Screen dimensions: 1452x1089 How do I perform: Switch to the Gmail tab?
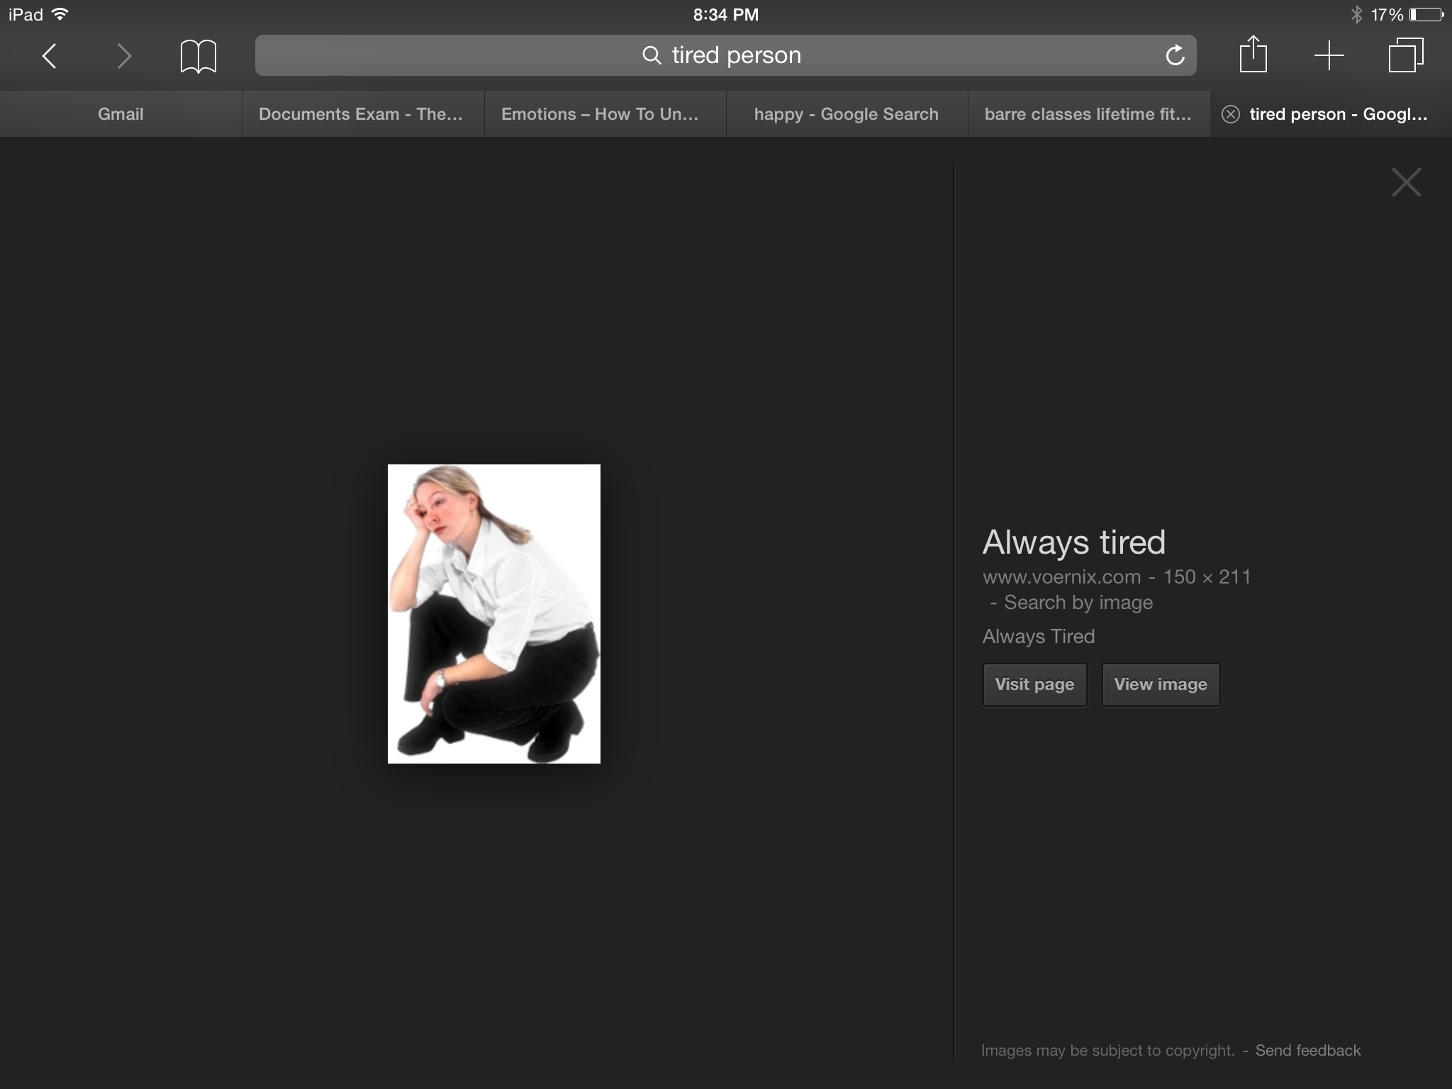pyautogui.click(x=121, y=114)
